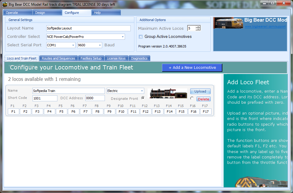Click the DCC Address field
293x193 pixels.
pos(95,98)
